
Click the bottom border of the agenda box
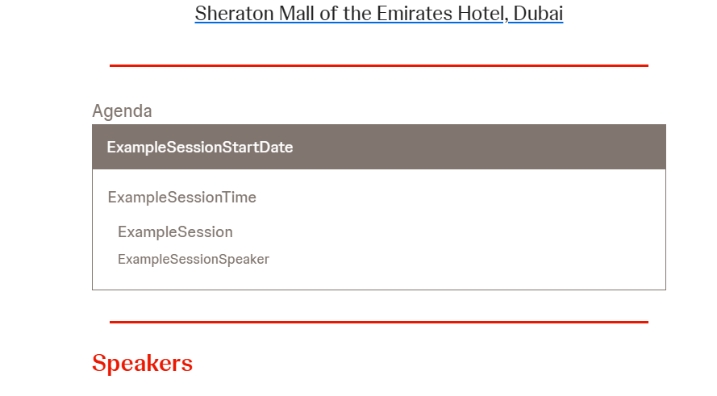point(378,290)
